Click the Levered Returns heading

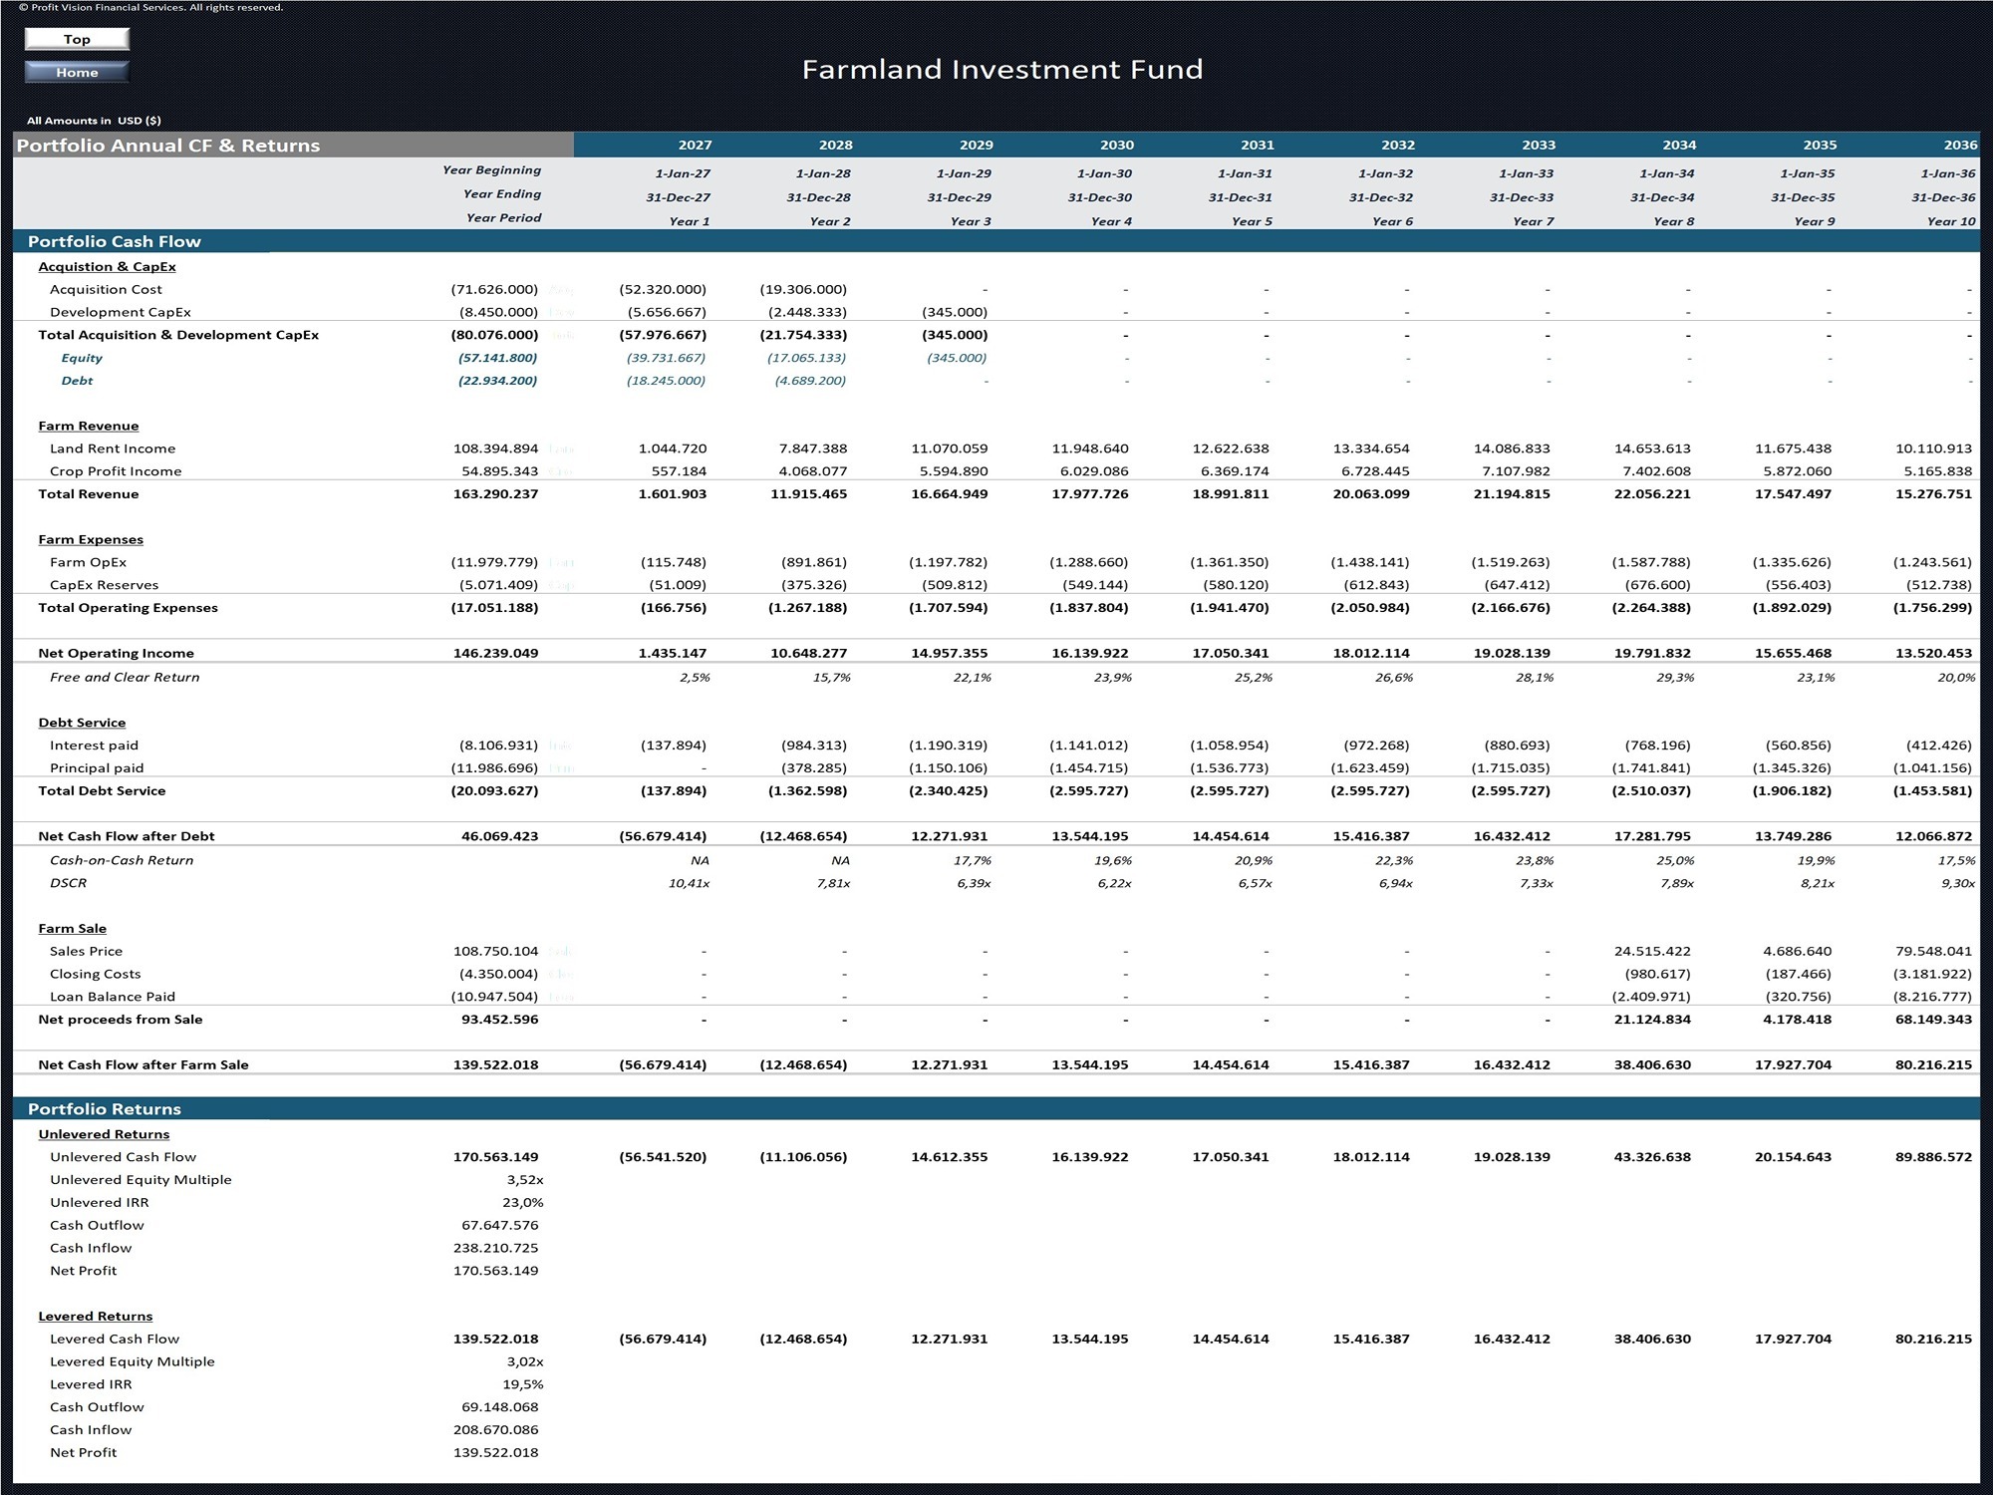click(x=95, y=1317)
